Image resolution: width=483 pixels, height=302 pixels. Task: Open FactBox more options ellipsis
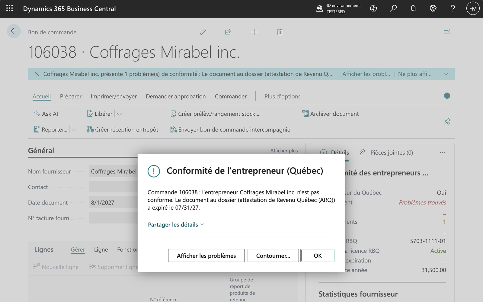[x=443, y=153]
